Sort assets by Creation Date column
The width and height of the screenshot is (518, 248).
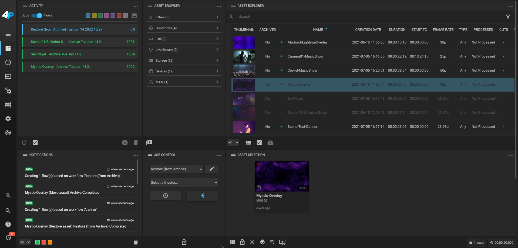click(368, 29)
